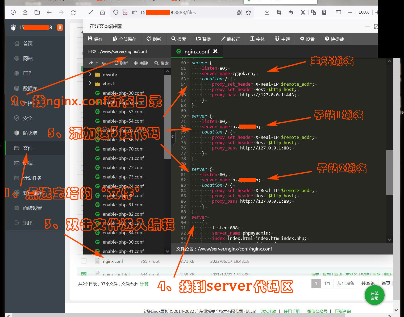404x317 pixels.
Task: Open 面板设置 in the sidebar
Action: point(32,208)
